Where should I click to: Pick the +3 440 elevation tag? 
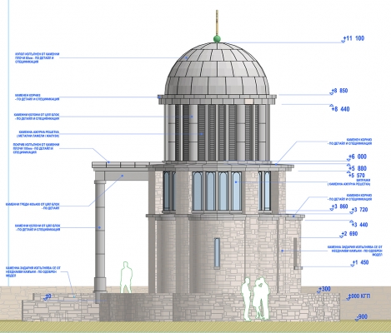point(359,224)
